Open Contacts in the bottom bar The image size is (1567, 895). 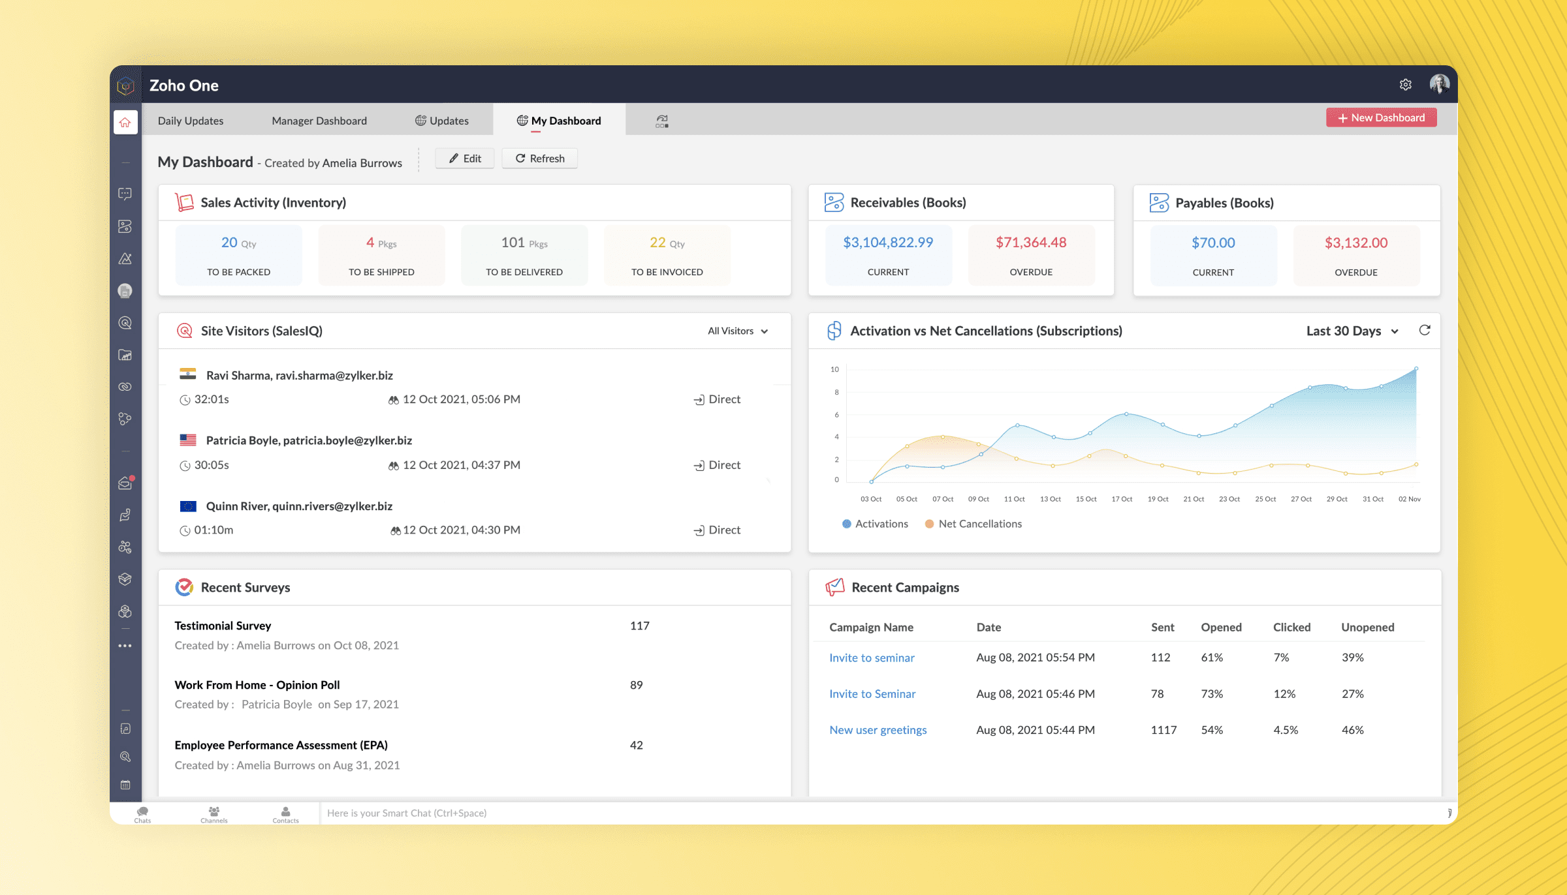285,814
